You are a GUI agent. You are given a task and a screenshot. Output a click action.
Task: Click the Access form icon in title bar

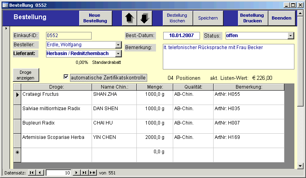point(5,5)
